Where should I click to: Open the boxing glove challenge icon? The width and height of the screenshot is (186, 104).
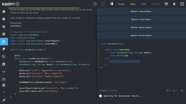pyautogui.click(x=4, y=49)
